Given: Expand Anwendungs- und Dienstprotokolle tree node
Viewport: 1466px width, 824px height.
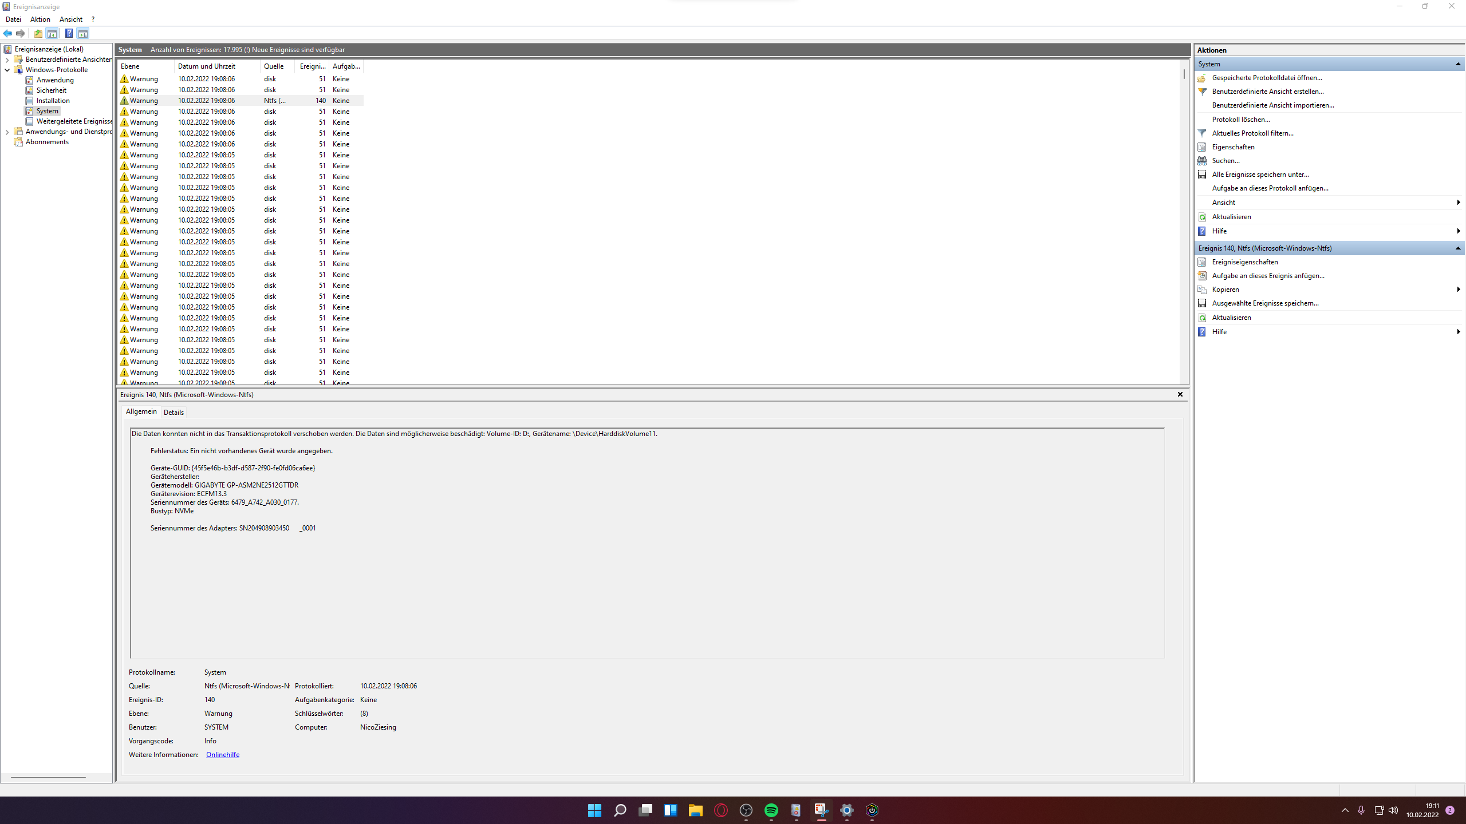Looking at the screenshot, I should click(7, 132).
